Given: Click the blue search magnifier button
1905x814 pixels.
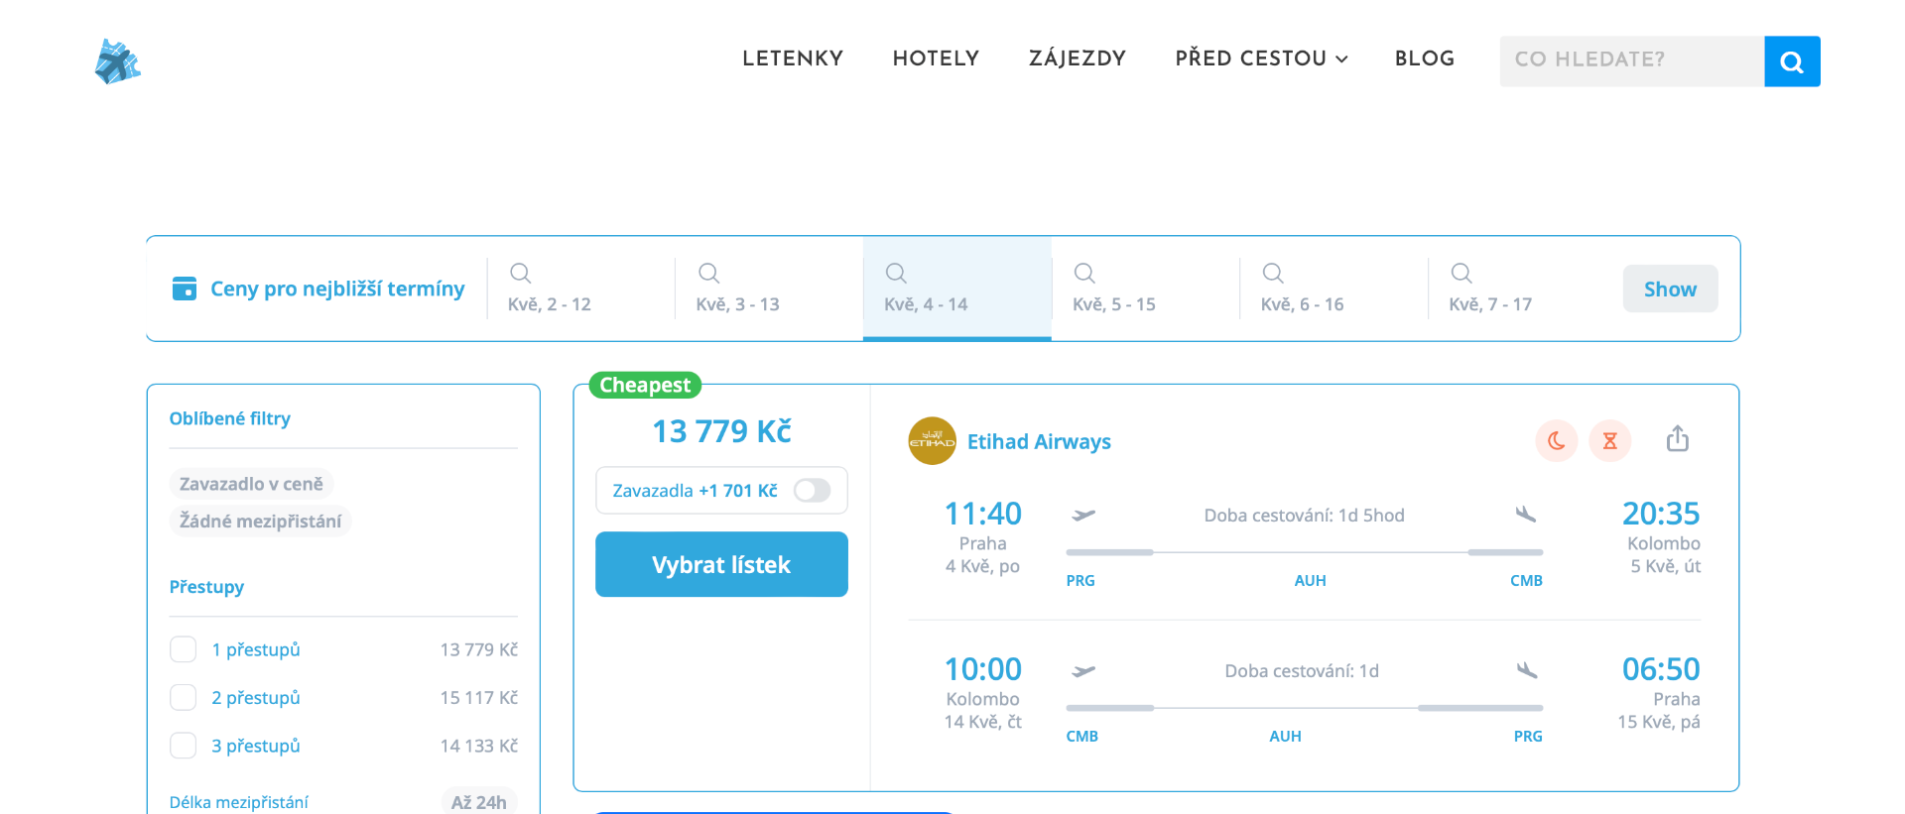Looking at the screenshot, I should tap(1791, 61).
